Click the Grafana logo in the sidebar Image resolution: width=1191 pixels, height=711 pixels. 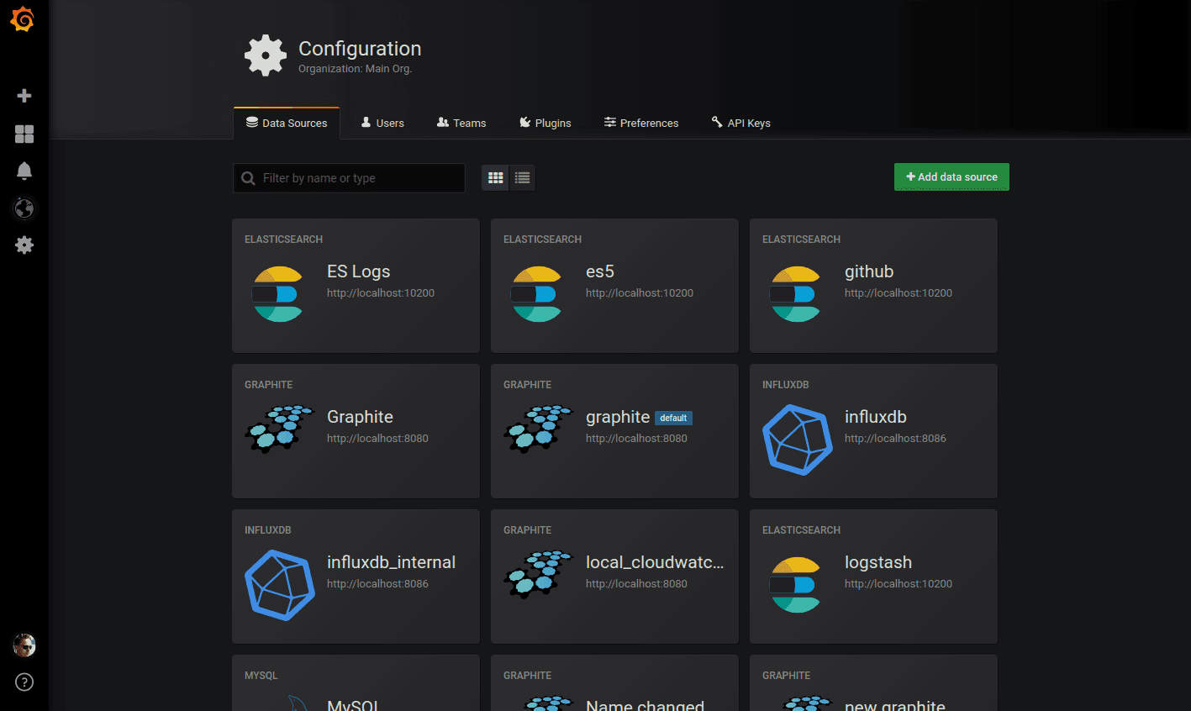click(x=23, y=19)
